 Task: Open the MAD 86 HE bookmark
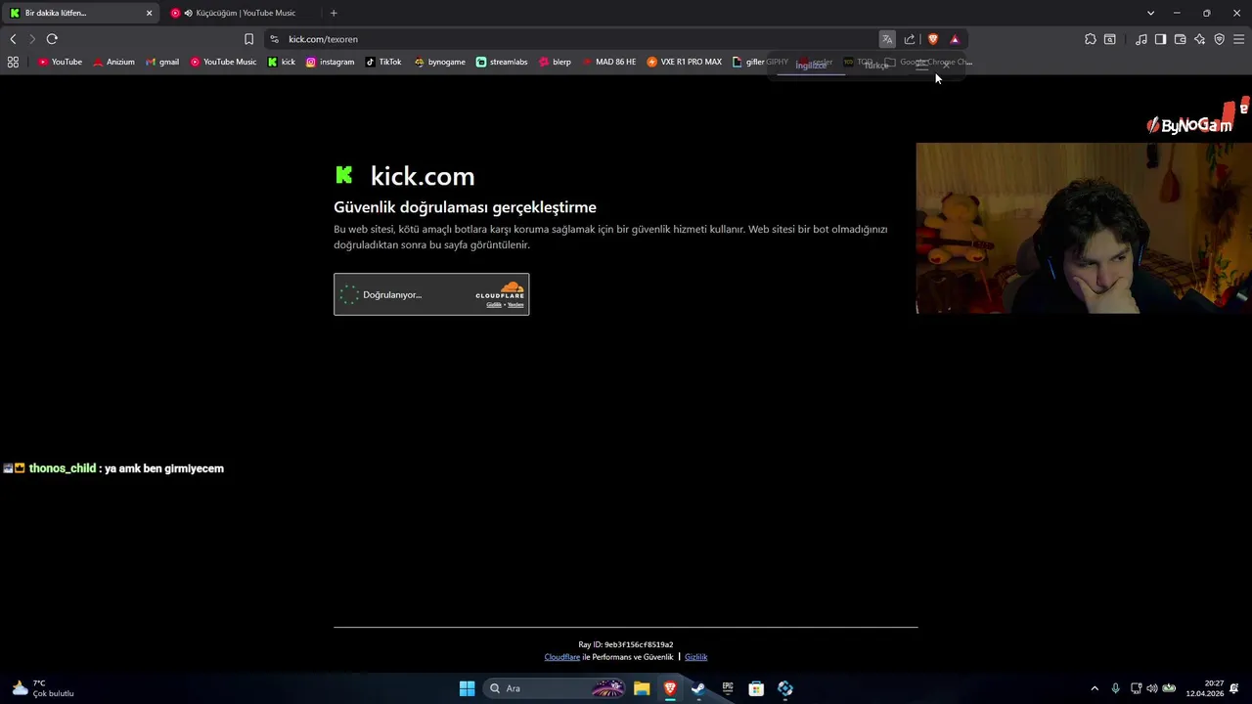tap(608, 62)
